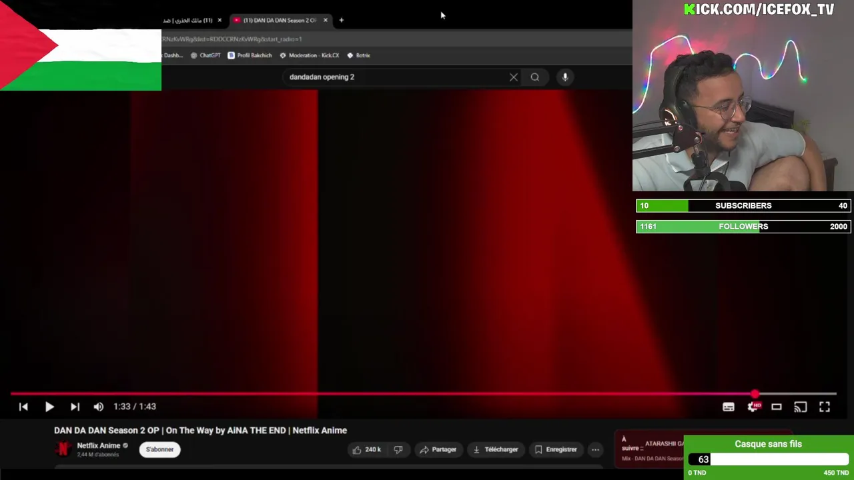Open the Profil Bakchich bookmark
854x480 pixels.
coord(248,55)
